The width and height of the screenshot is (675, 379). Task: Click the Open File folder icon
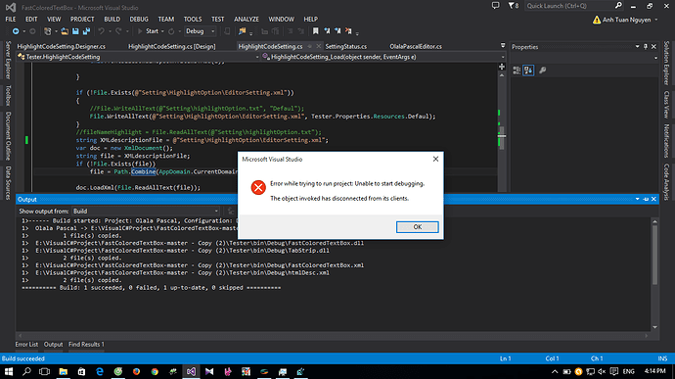pos(65,31)
